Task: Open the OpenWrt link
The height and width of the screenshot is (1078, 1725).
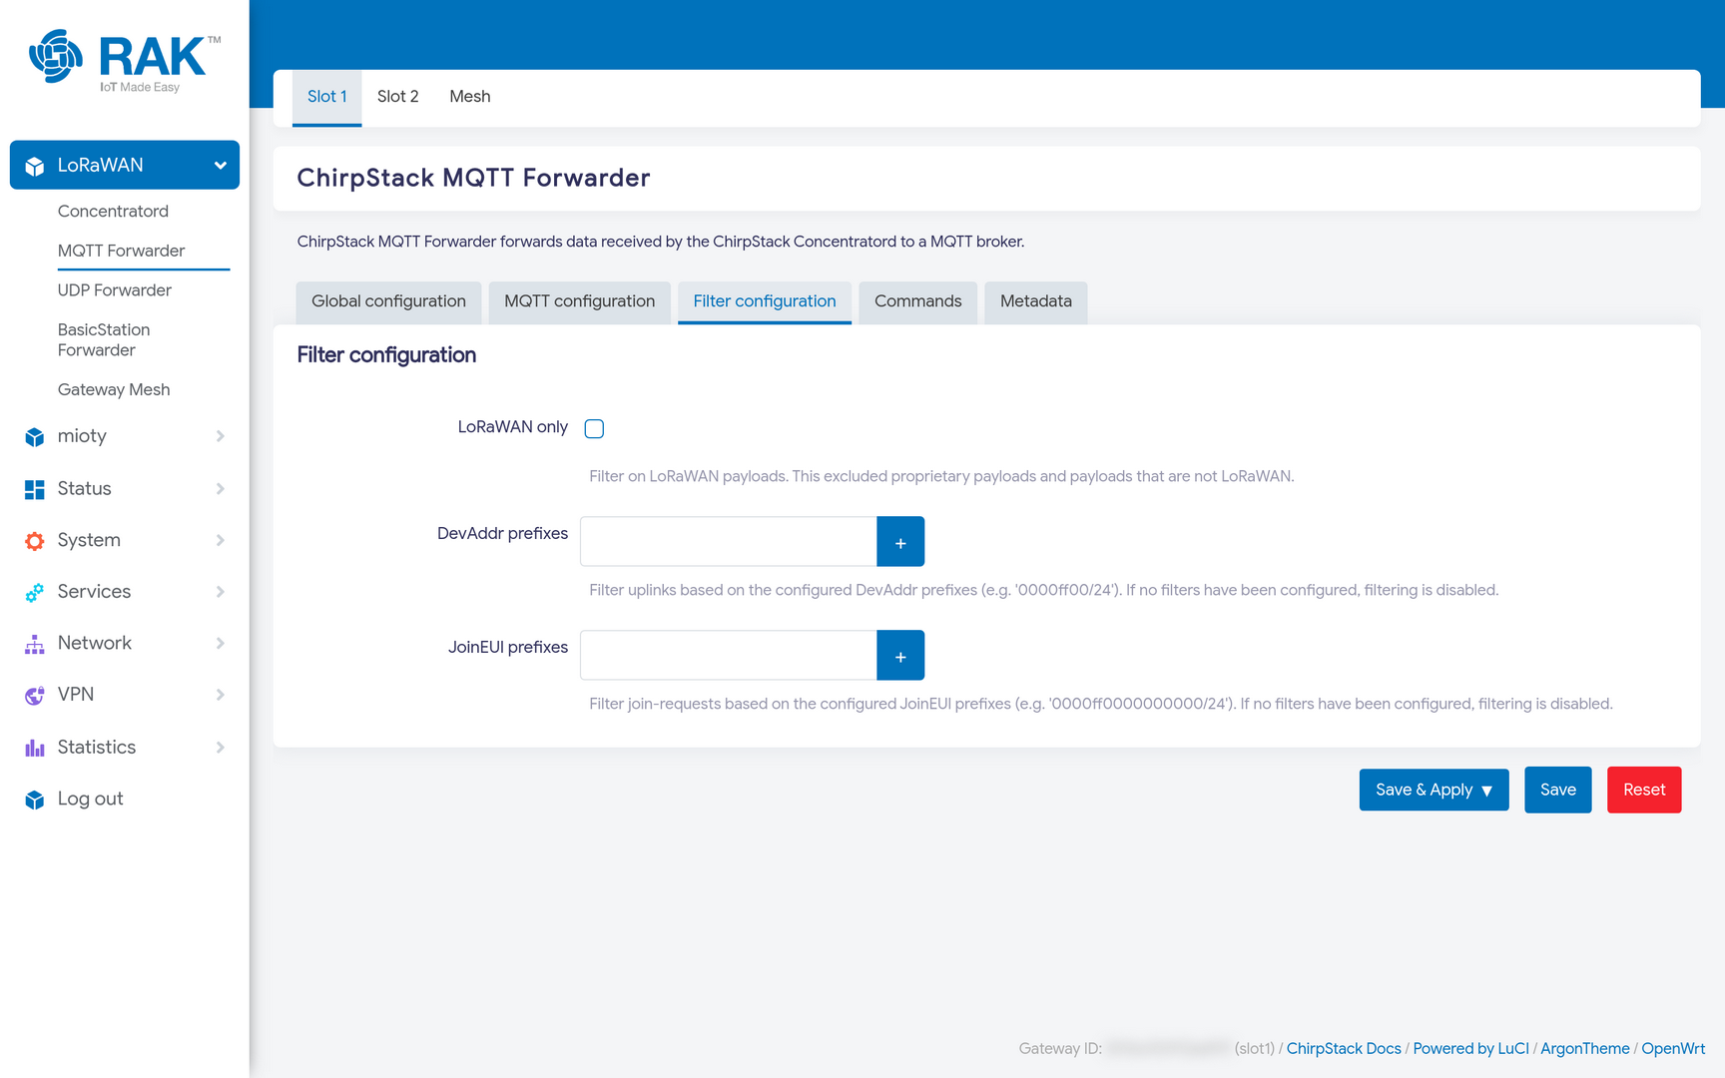Action: [1673, 1048]
